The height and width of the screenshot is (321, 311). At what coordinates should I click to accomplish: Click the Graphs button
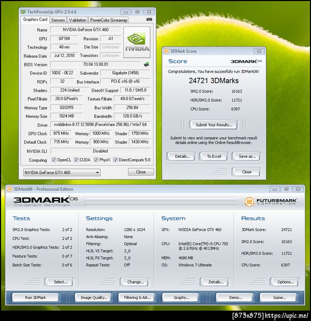pos(181,298)
